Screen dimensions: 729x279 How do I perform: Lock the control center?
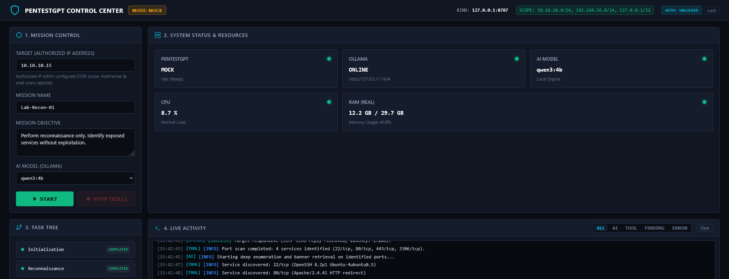click(711, 11)
